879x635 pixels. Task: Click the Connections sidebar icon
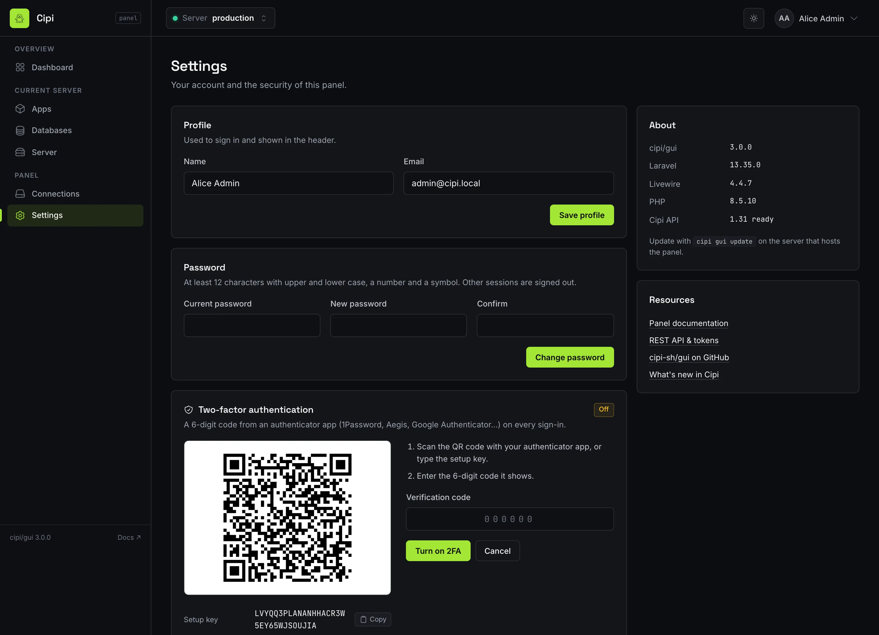(x=20, y=194)
